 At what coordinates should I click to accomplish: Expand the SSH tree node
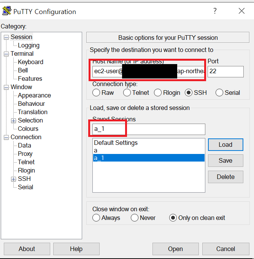(x=13, y=179)
